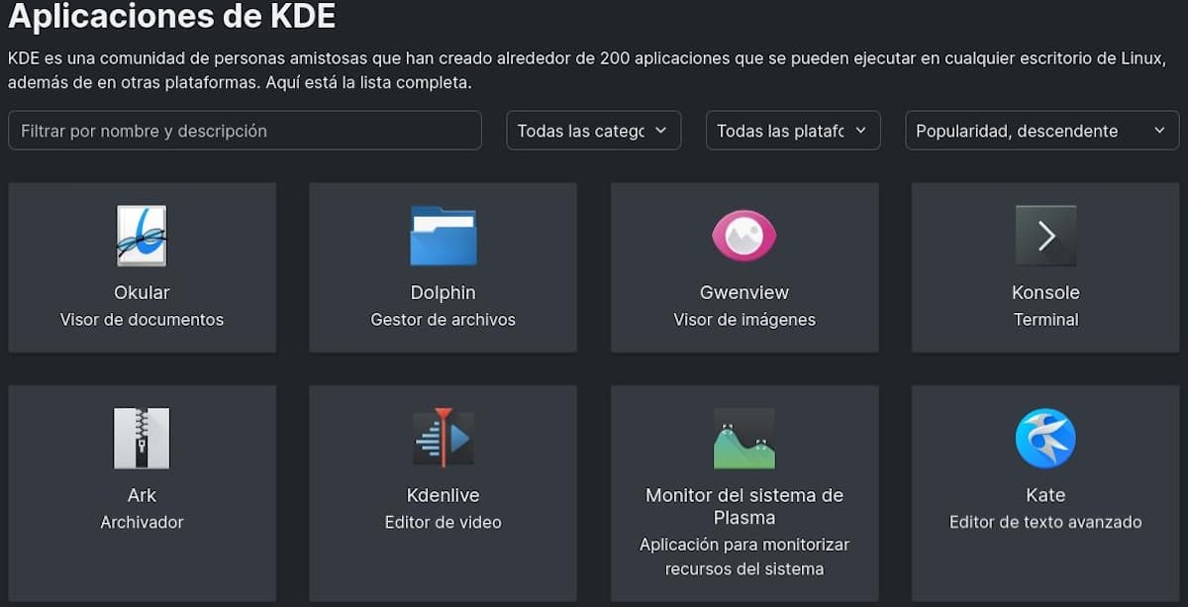Select the Plasma system monitor graph icon
The height and width of the screenshot is (607, 1188).
click(744, 438)
